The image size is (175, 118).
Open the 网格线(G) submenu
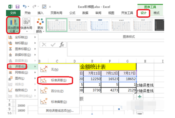tap(23, 72)
